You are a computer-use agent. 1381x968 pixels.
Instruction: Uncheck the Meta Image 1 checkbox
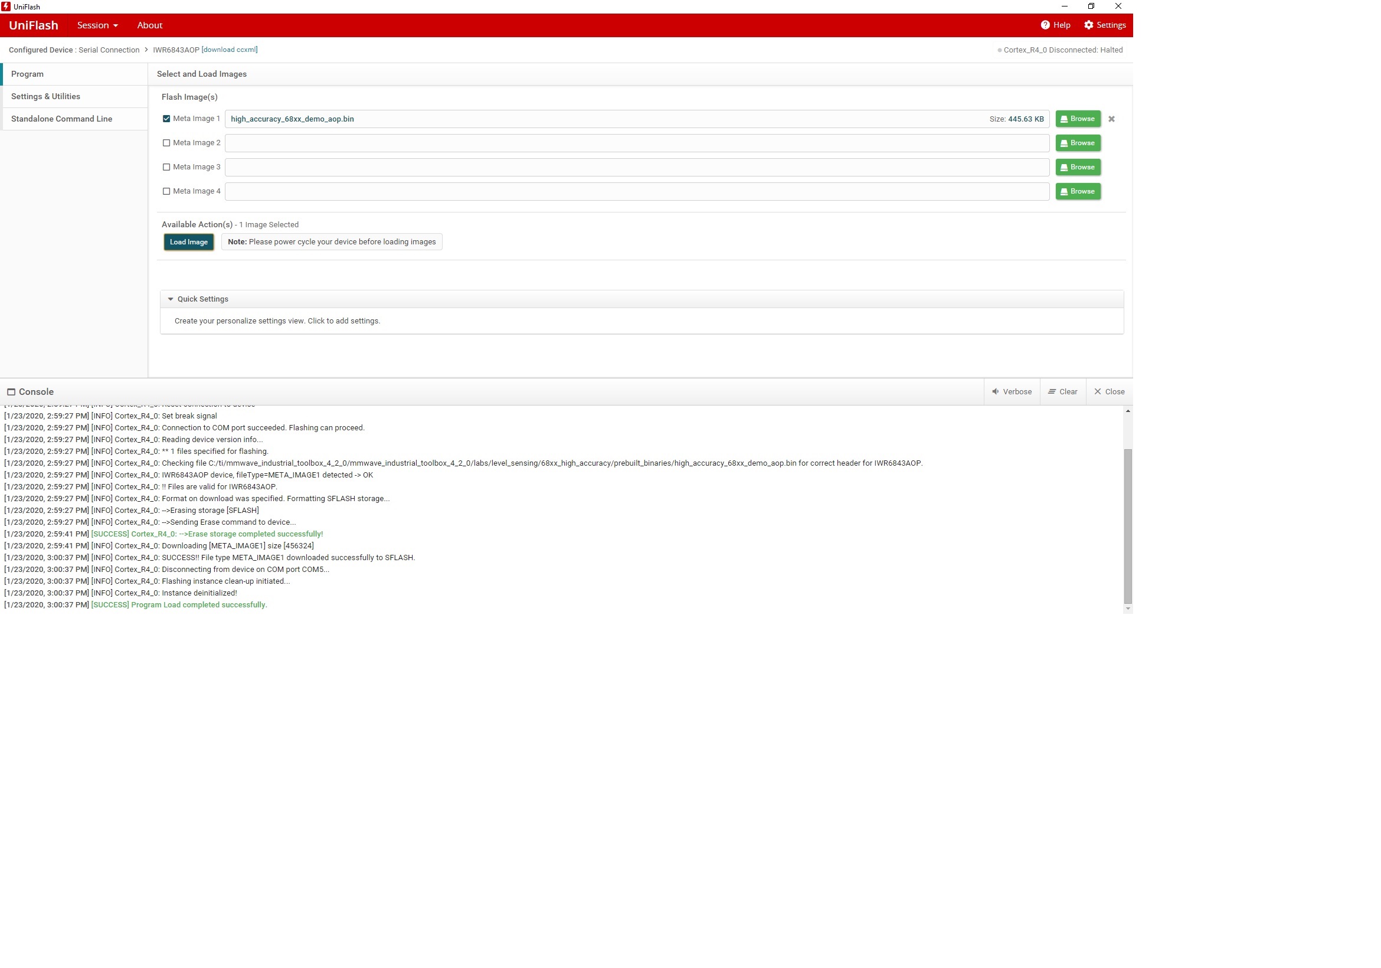(x=166, y=119)
